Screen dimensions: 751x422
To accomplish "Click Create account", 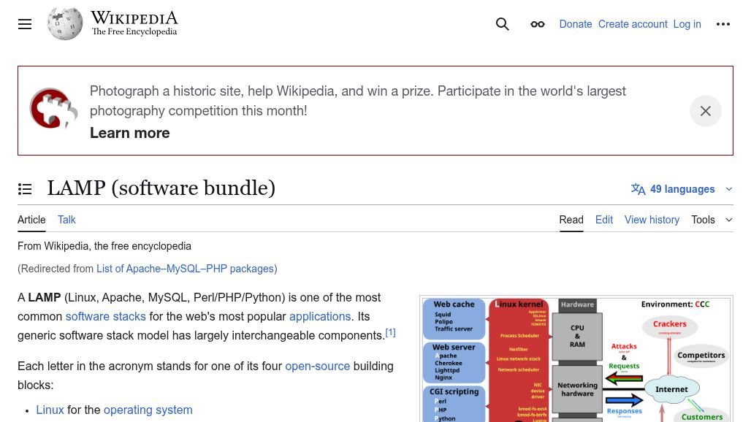I will click(x=633, y=24).
